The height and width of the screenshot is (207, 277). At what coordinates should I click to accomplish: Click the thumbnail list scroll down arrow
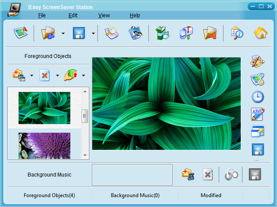pos(85,155)
